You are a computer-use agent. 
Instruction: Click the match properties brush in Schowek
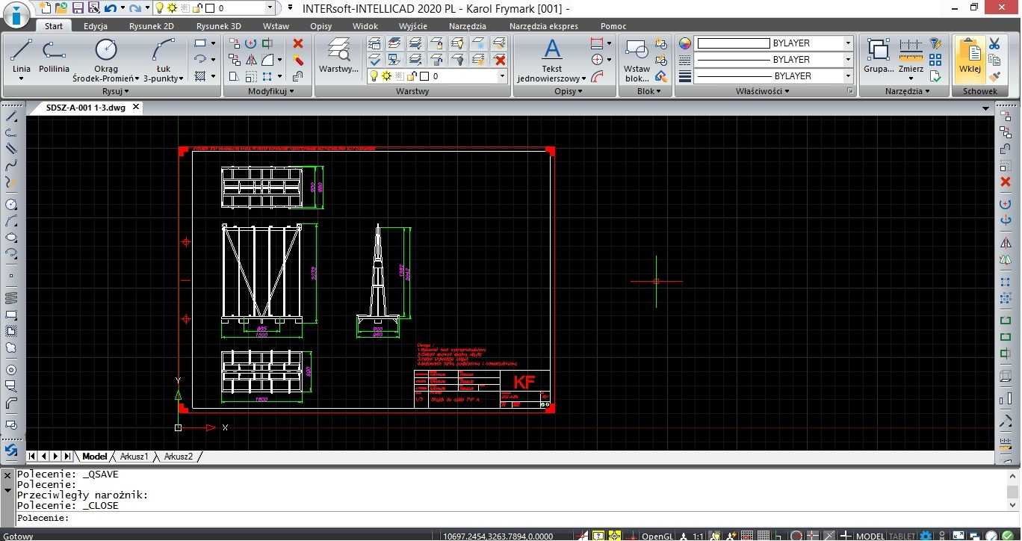pos(994,76)
